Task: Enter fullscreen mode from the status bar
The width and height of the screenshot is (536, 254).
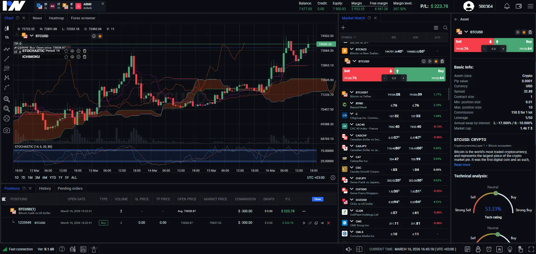Action: [531, 249]
